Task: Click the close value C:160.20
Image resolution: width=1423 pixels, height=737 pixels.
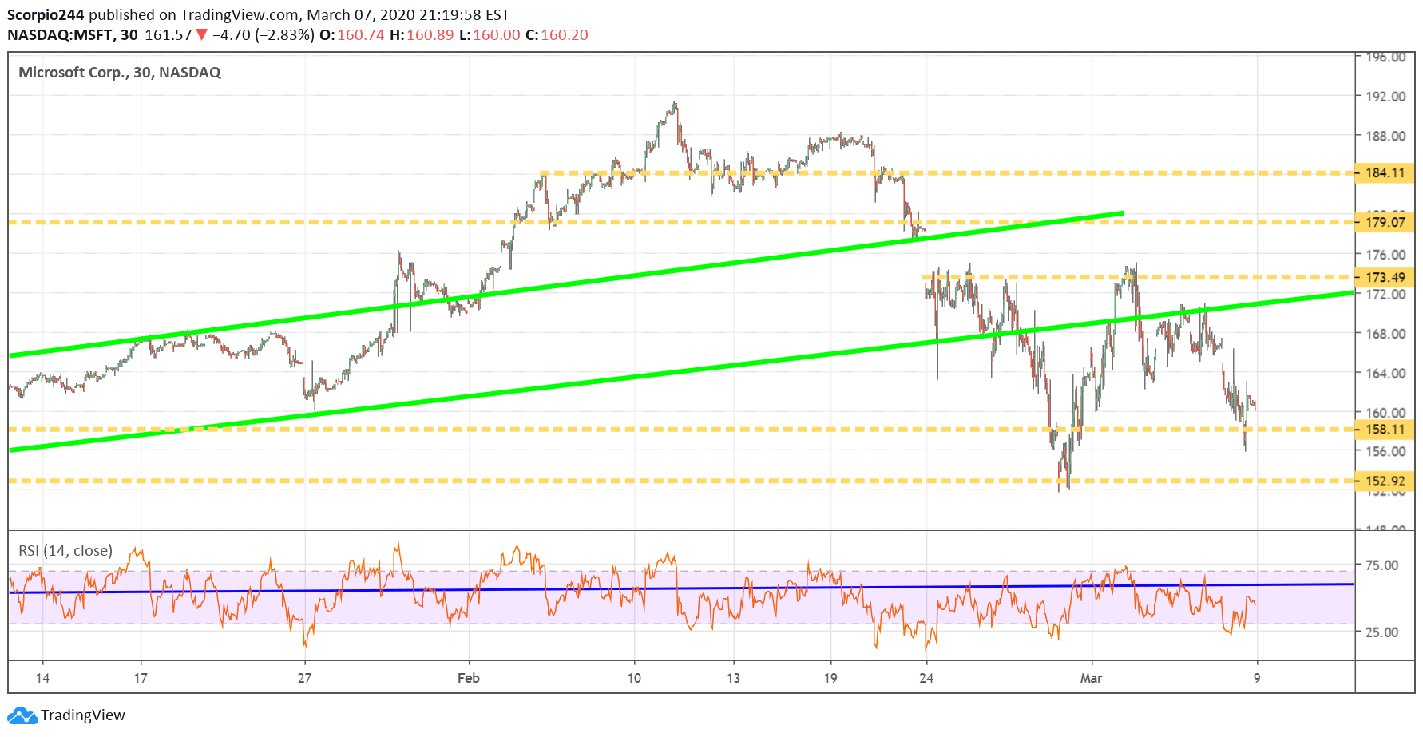Action: 557,35
